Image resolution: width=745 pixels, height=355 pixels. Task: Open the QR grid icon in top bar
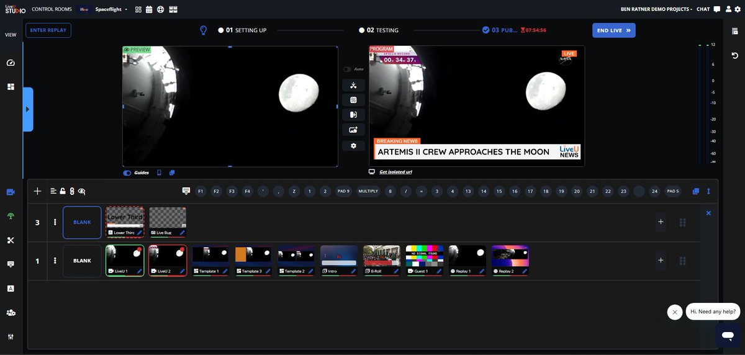pyautogui.click(x=138, y=9)
